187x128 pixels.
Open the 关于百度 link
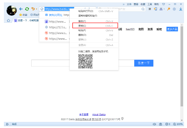point(84,115)
